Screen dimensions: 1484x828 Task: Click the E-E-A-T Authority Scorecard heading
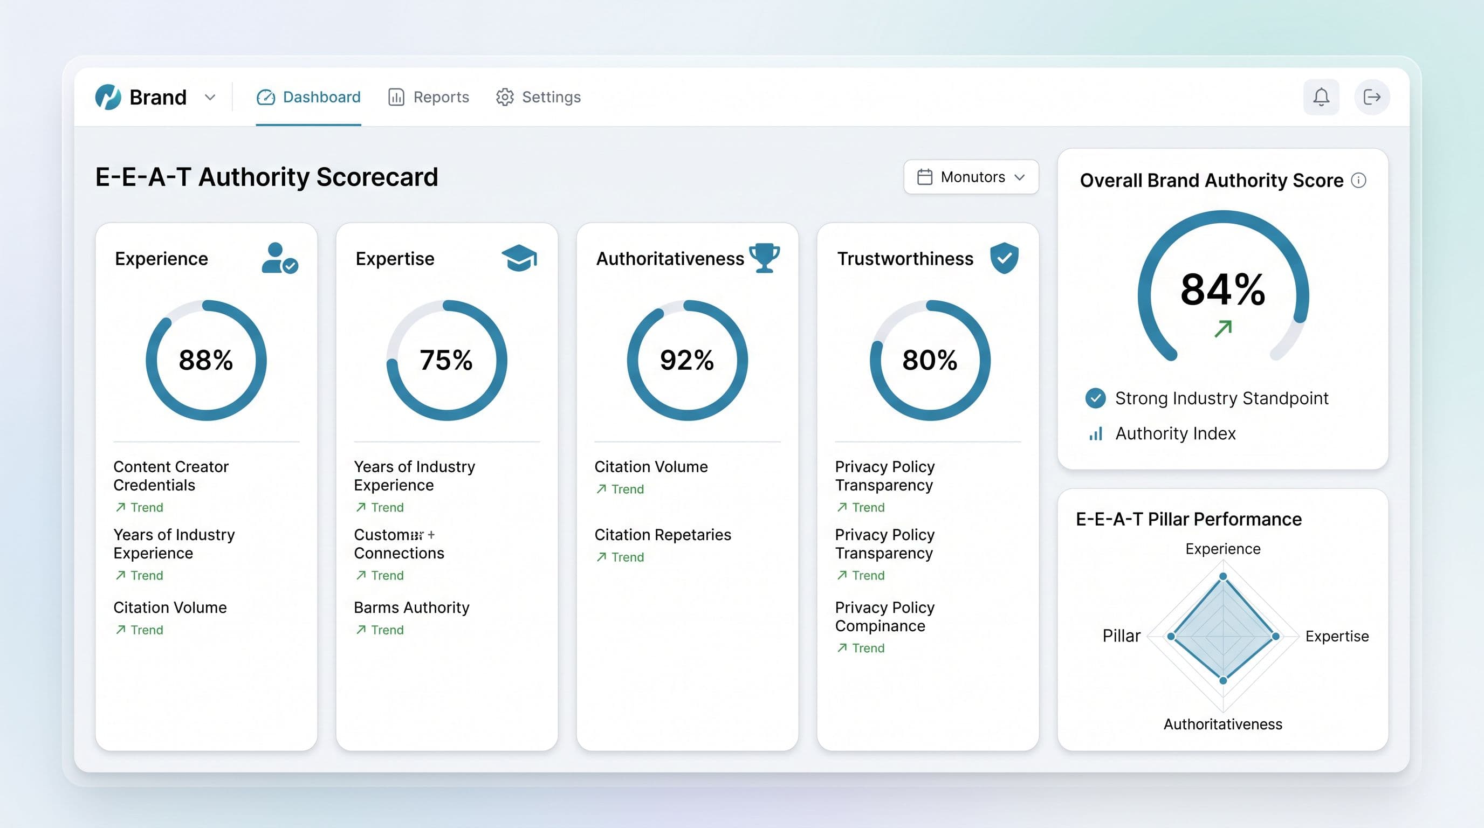[x=267, y=177]
